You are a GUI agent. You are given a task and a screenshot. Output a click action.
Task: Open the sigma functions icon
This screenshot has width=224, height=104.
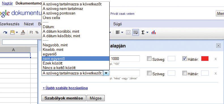coord(143,32)
